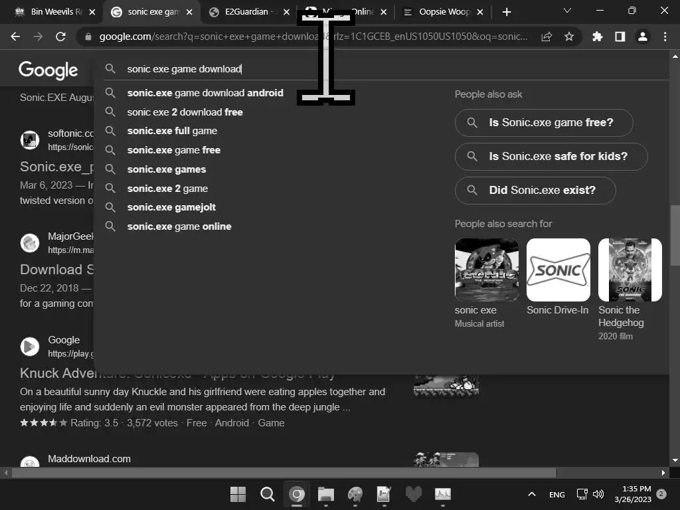Choose suggestion sonic.exe game free
This screenshot has width=680, height=510.
(173, 150)
